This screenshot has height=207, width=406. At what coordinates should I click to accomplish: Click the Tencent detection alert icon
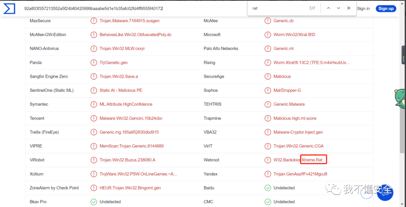pyautogui.click(x=94, y=118)
